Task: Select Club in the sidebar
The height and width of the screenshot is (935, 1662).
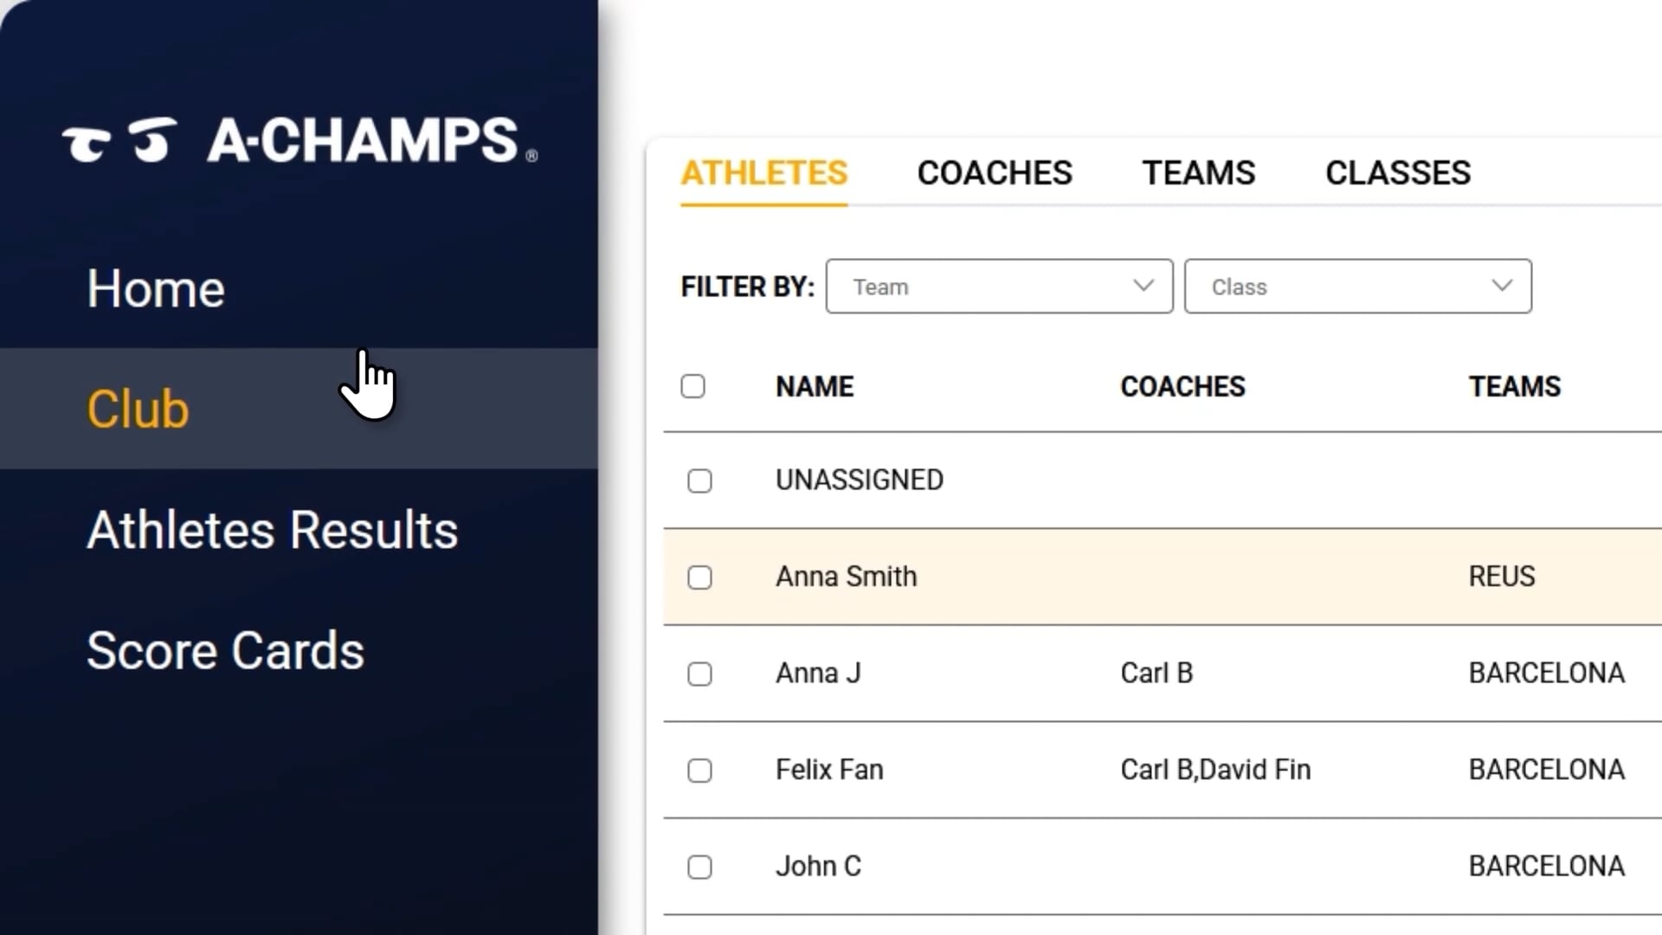Action: (138, 409)
